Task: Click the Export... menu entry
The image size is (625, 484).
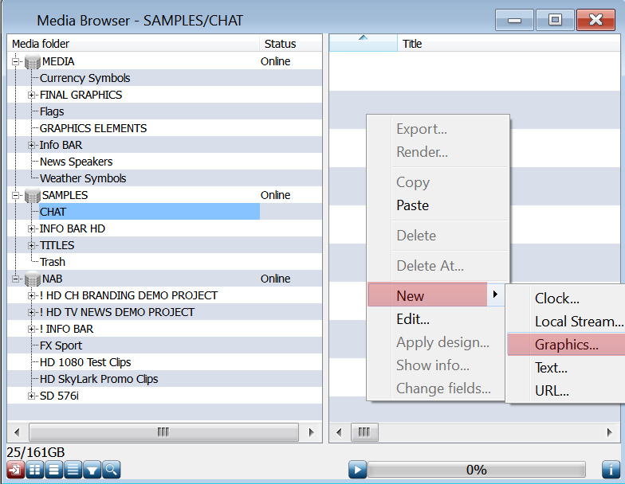Action: (x=438, y=129)
